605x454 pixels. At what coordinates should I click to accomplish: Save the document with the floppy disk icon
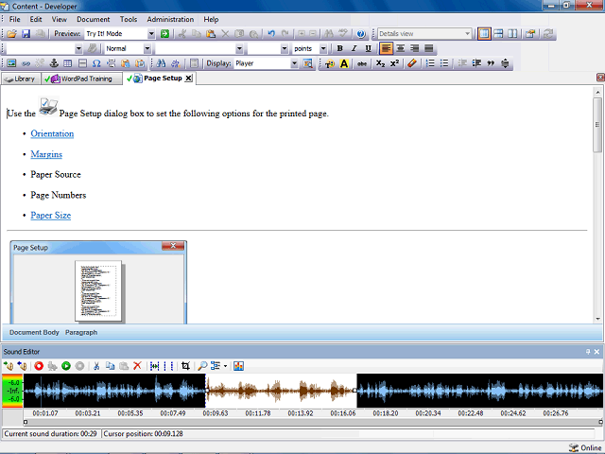26,34
